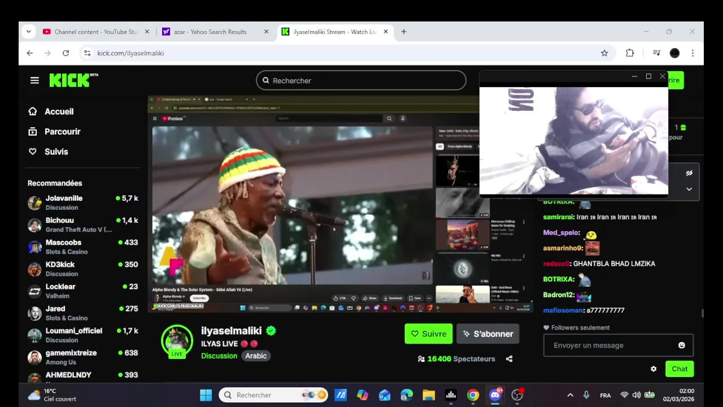
Task: Open Chrome three-dot menu
Action: 692,53
